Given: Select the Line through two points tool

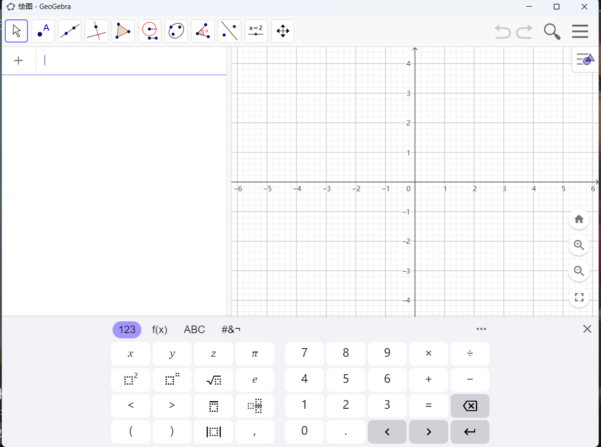Looking at the screenshot, I should 70,31.
